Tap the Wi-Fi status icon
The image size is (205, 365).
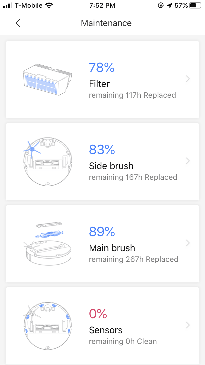tap(49, 5)
